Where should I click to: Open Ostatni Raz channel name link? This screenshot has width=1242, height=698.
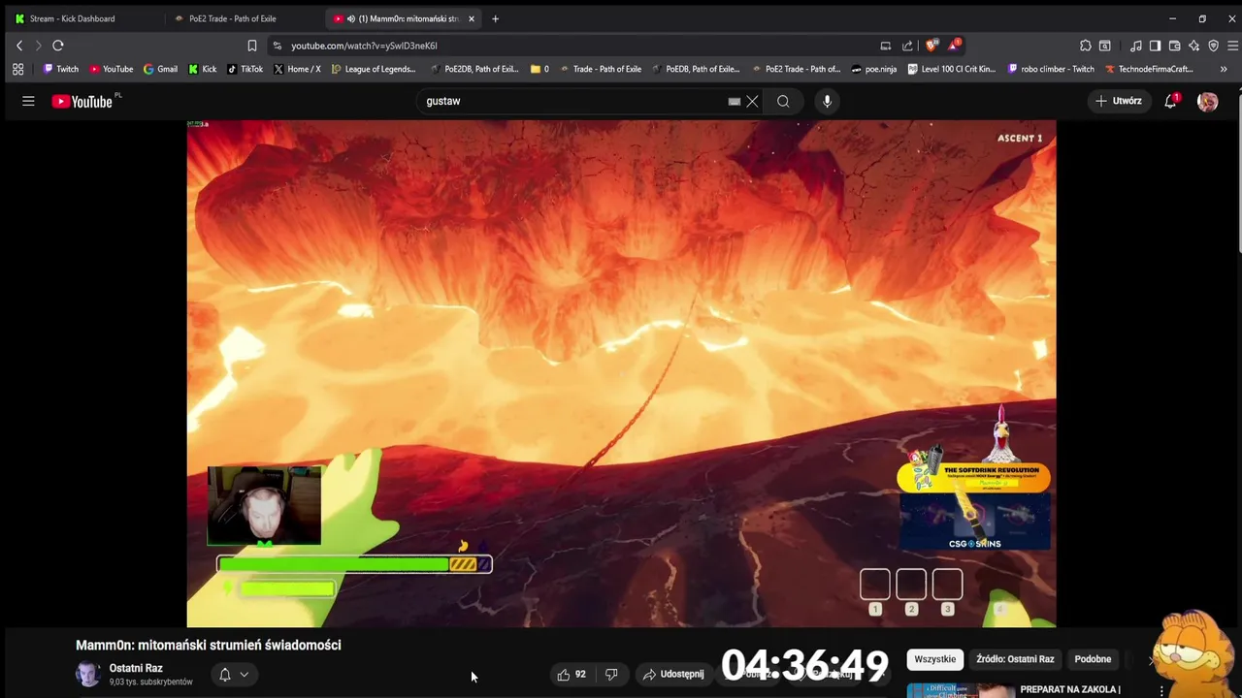(136, 668)
